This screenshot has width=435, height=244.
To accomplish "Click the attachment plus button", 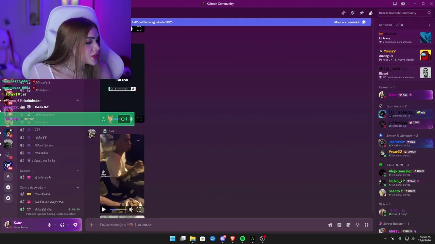I will tap(92, 225).
